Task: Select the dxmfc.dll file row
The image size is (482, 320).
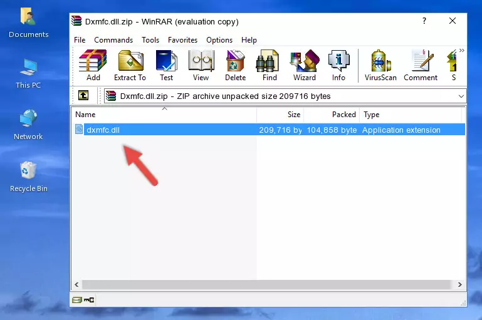Action: 270,130
